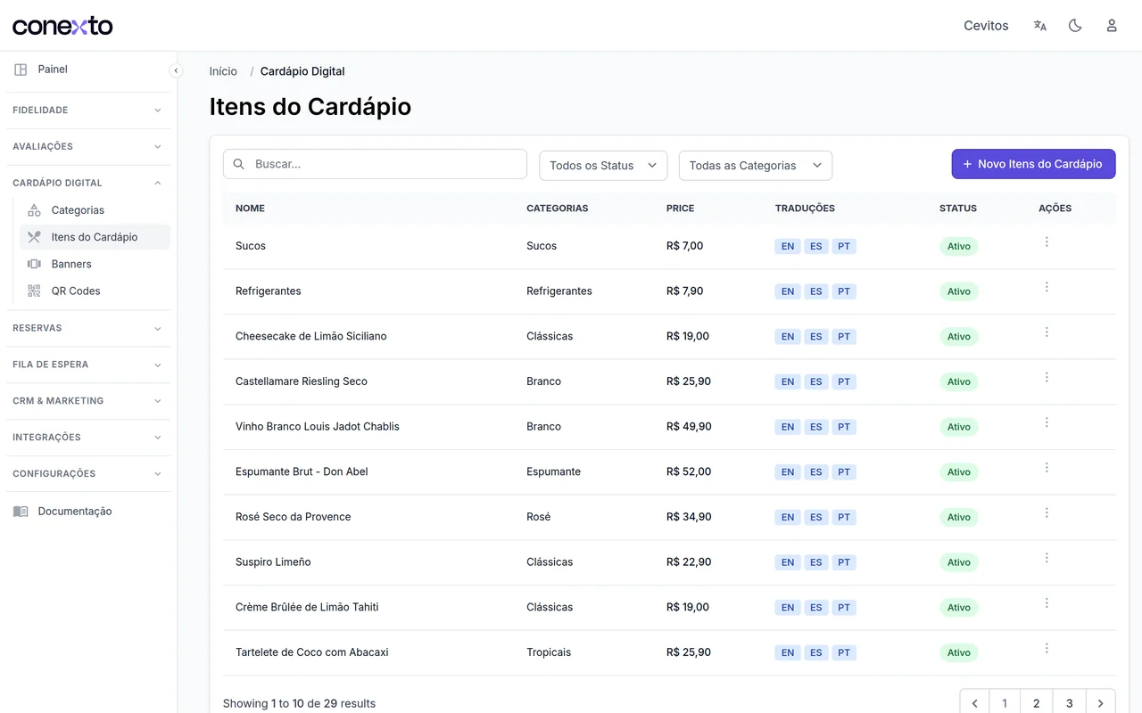
Task: Toggle dark mode moon icon
Action: pyautogui.click(x=1075, y=26)
